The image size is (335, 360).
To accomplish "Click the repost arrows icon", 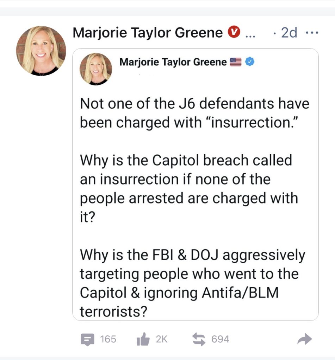I will [x=199, y=339].
